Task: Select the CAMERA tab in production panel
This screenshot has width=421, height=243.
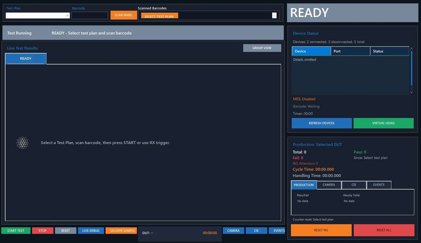Action: click(x=329, y=185)
